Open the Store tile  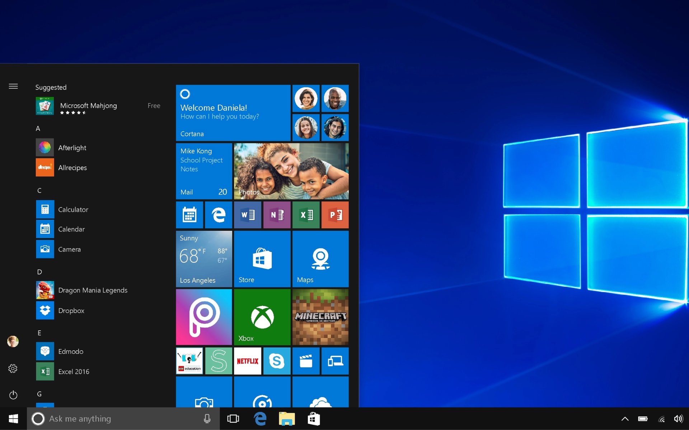pos(262,259)
